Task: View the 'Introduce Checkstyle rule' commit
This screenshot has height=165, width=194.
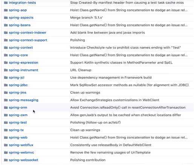Action: (125, 48)
